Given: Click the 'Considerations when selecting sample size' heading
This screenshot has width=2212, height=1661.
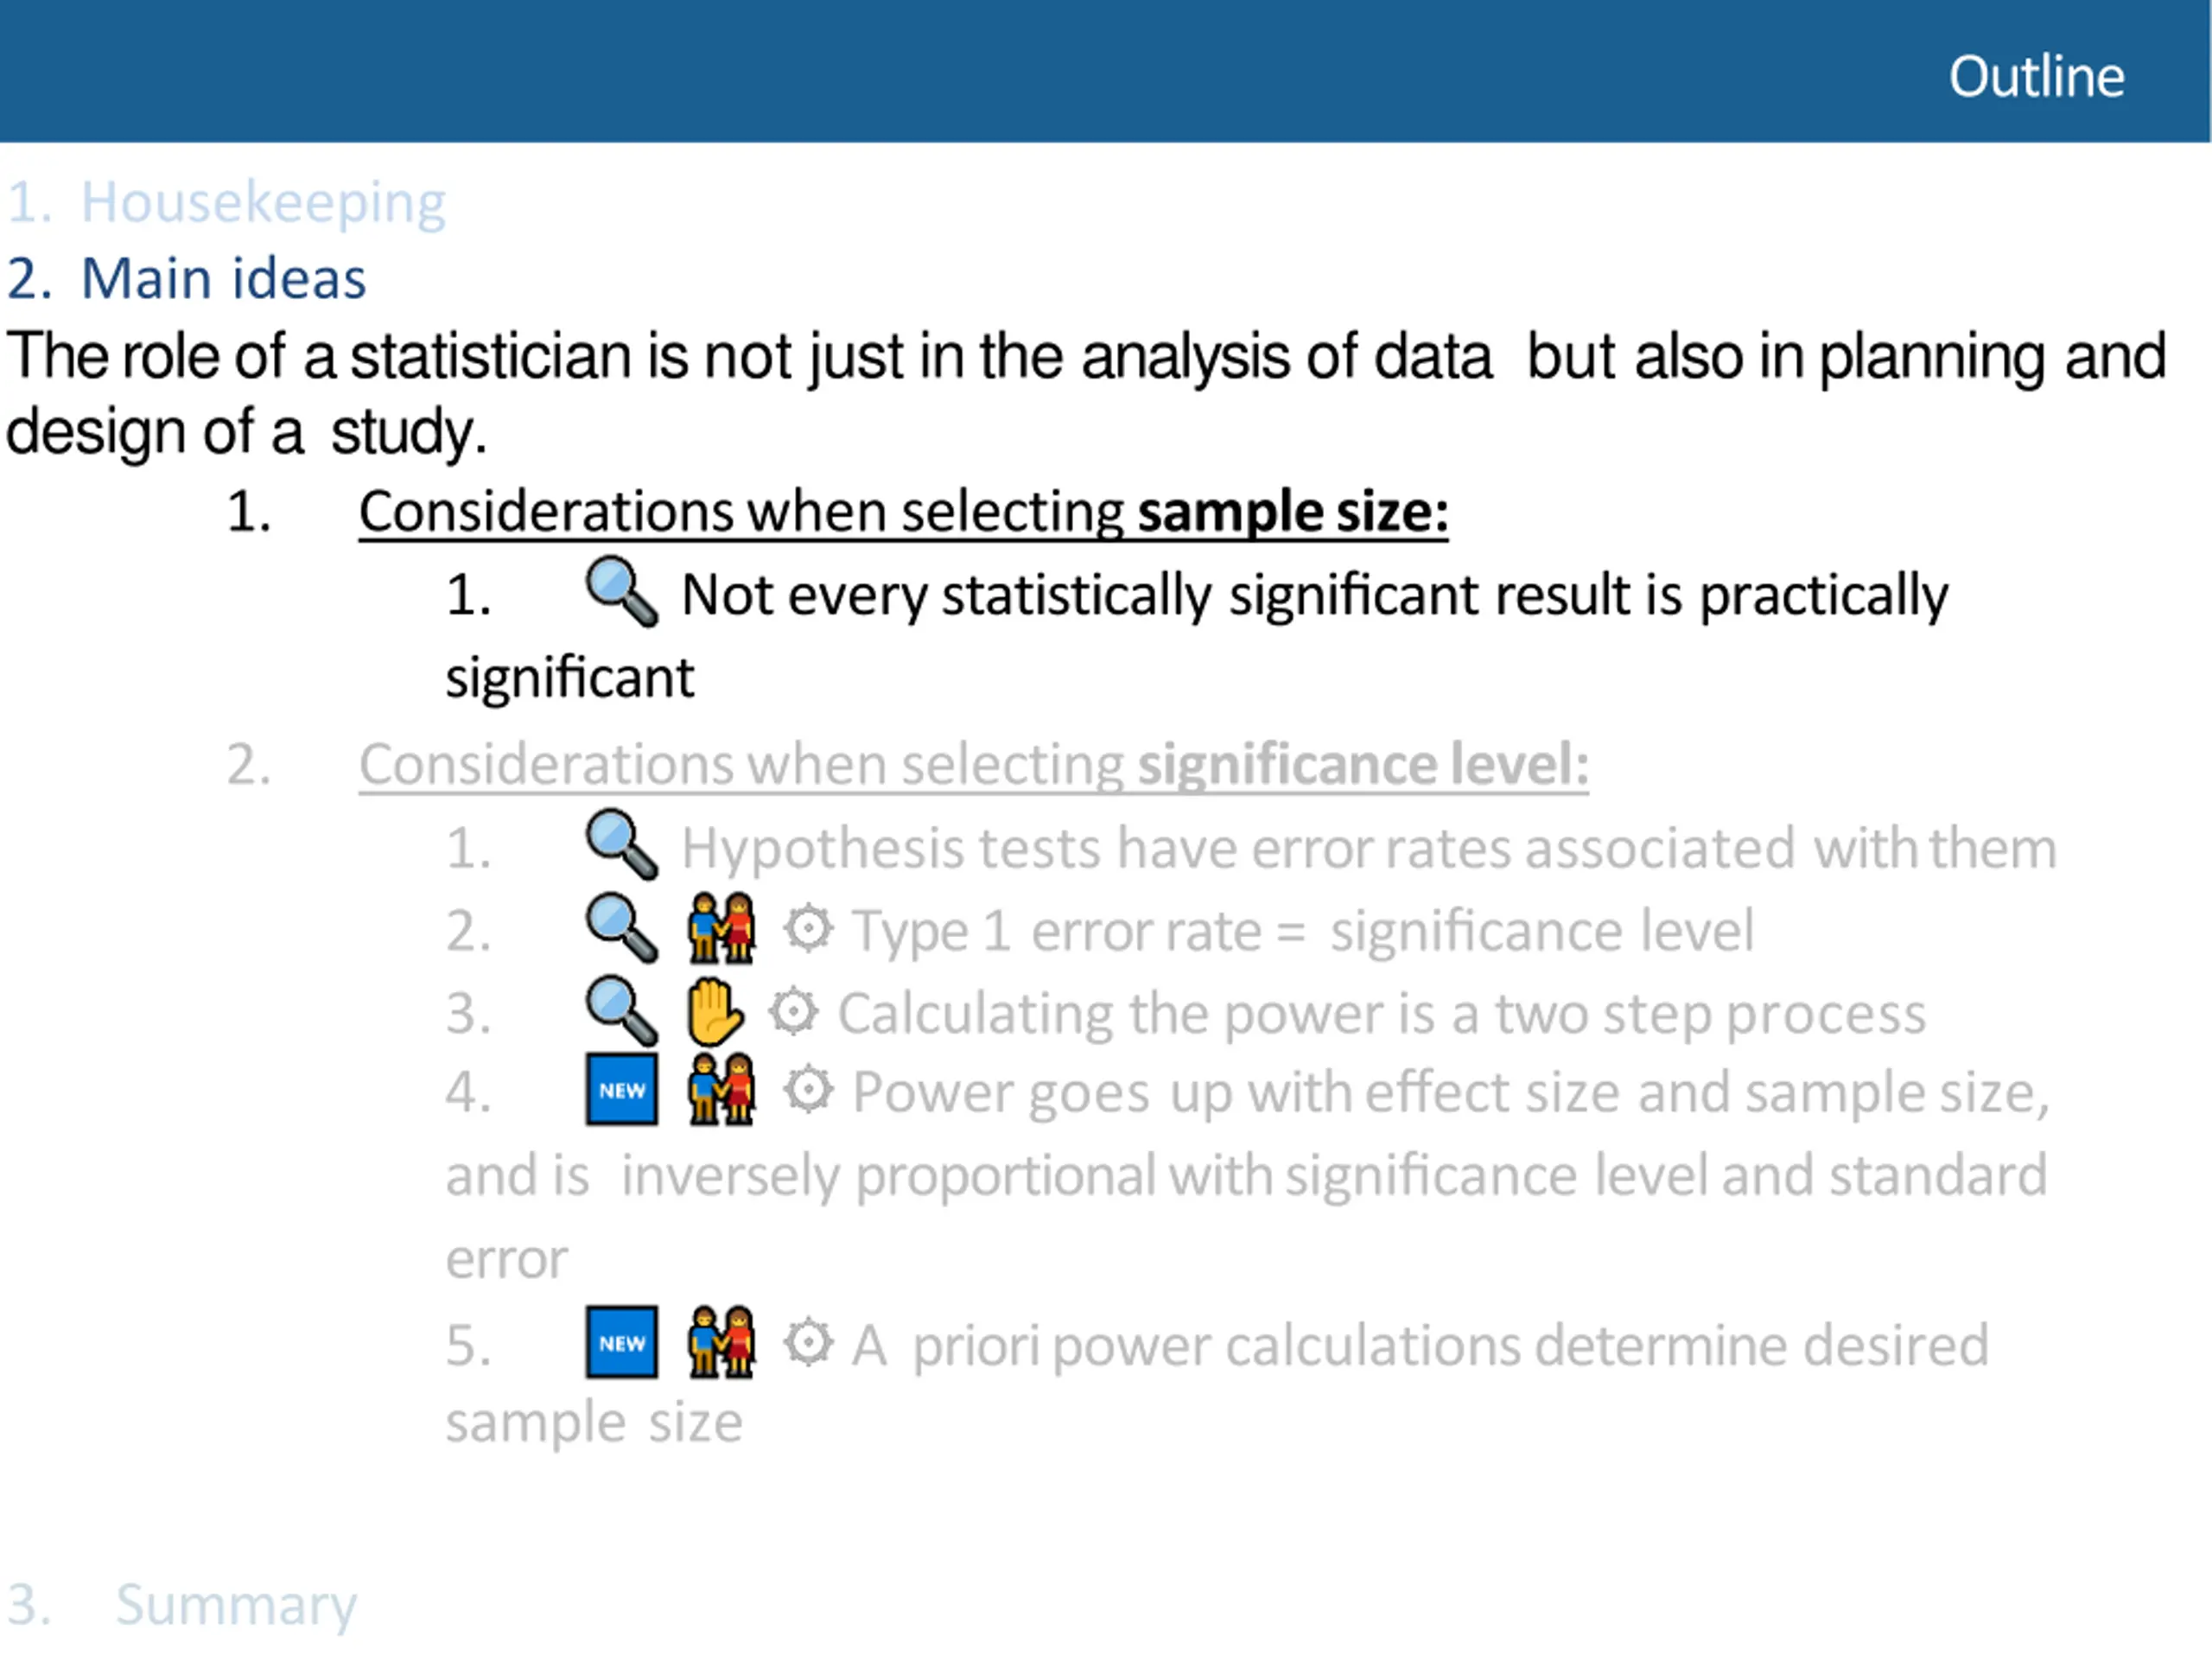Looking at the screenshot, I should tap(904, 513).
